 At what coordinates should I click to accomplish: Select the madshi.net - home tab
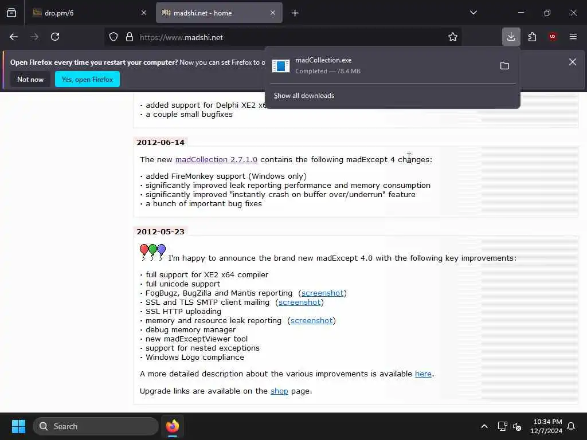pos(219,13)
